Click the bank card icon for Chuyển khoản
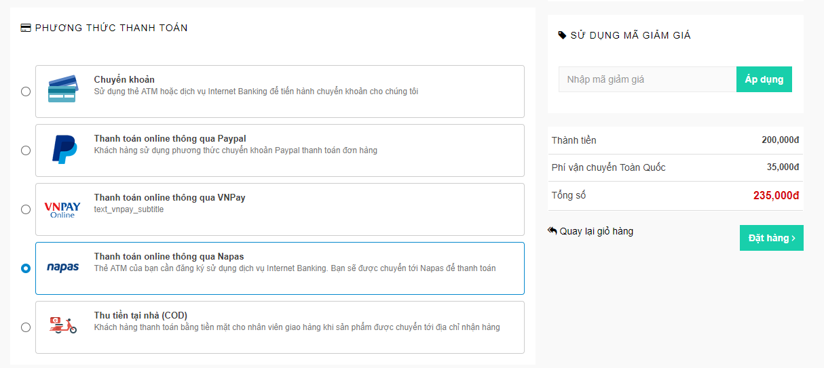This screenshot has height=368, width=824. [62, 90]
